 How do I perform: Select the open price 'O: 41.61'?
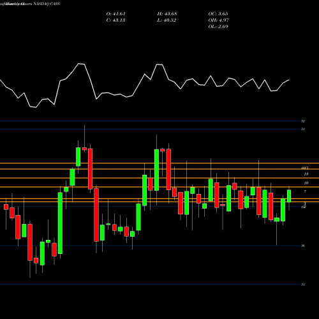pyautogui.click(x=115, y=14)
